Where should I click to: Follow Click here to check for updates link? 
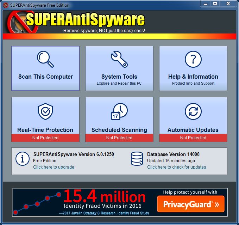point(176,167)
